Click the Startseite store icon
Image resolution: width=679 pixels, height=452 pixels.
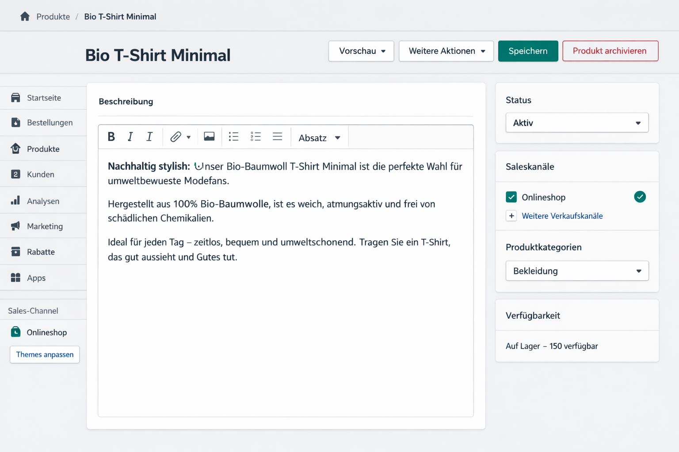(15, 98)
